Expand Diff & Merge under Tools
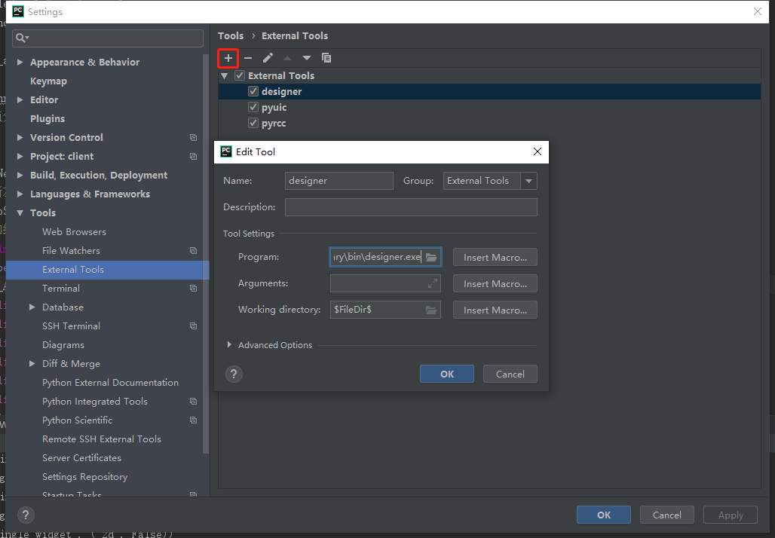The image size is (775, 538). pyautogui.click(x=32, y=364)
